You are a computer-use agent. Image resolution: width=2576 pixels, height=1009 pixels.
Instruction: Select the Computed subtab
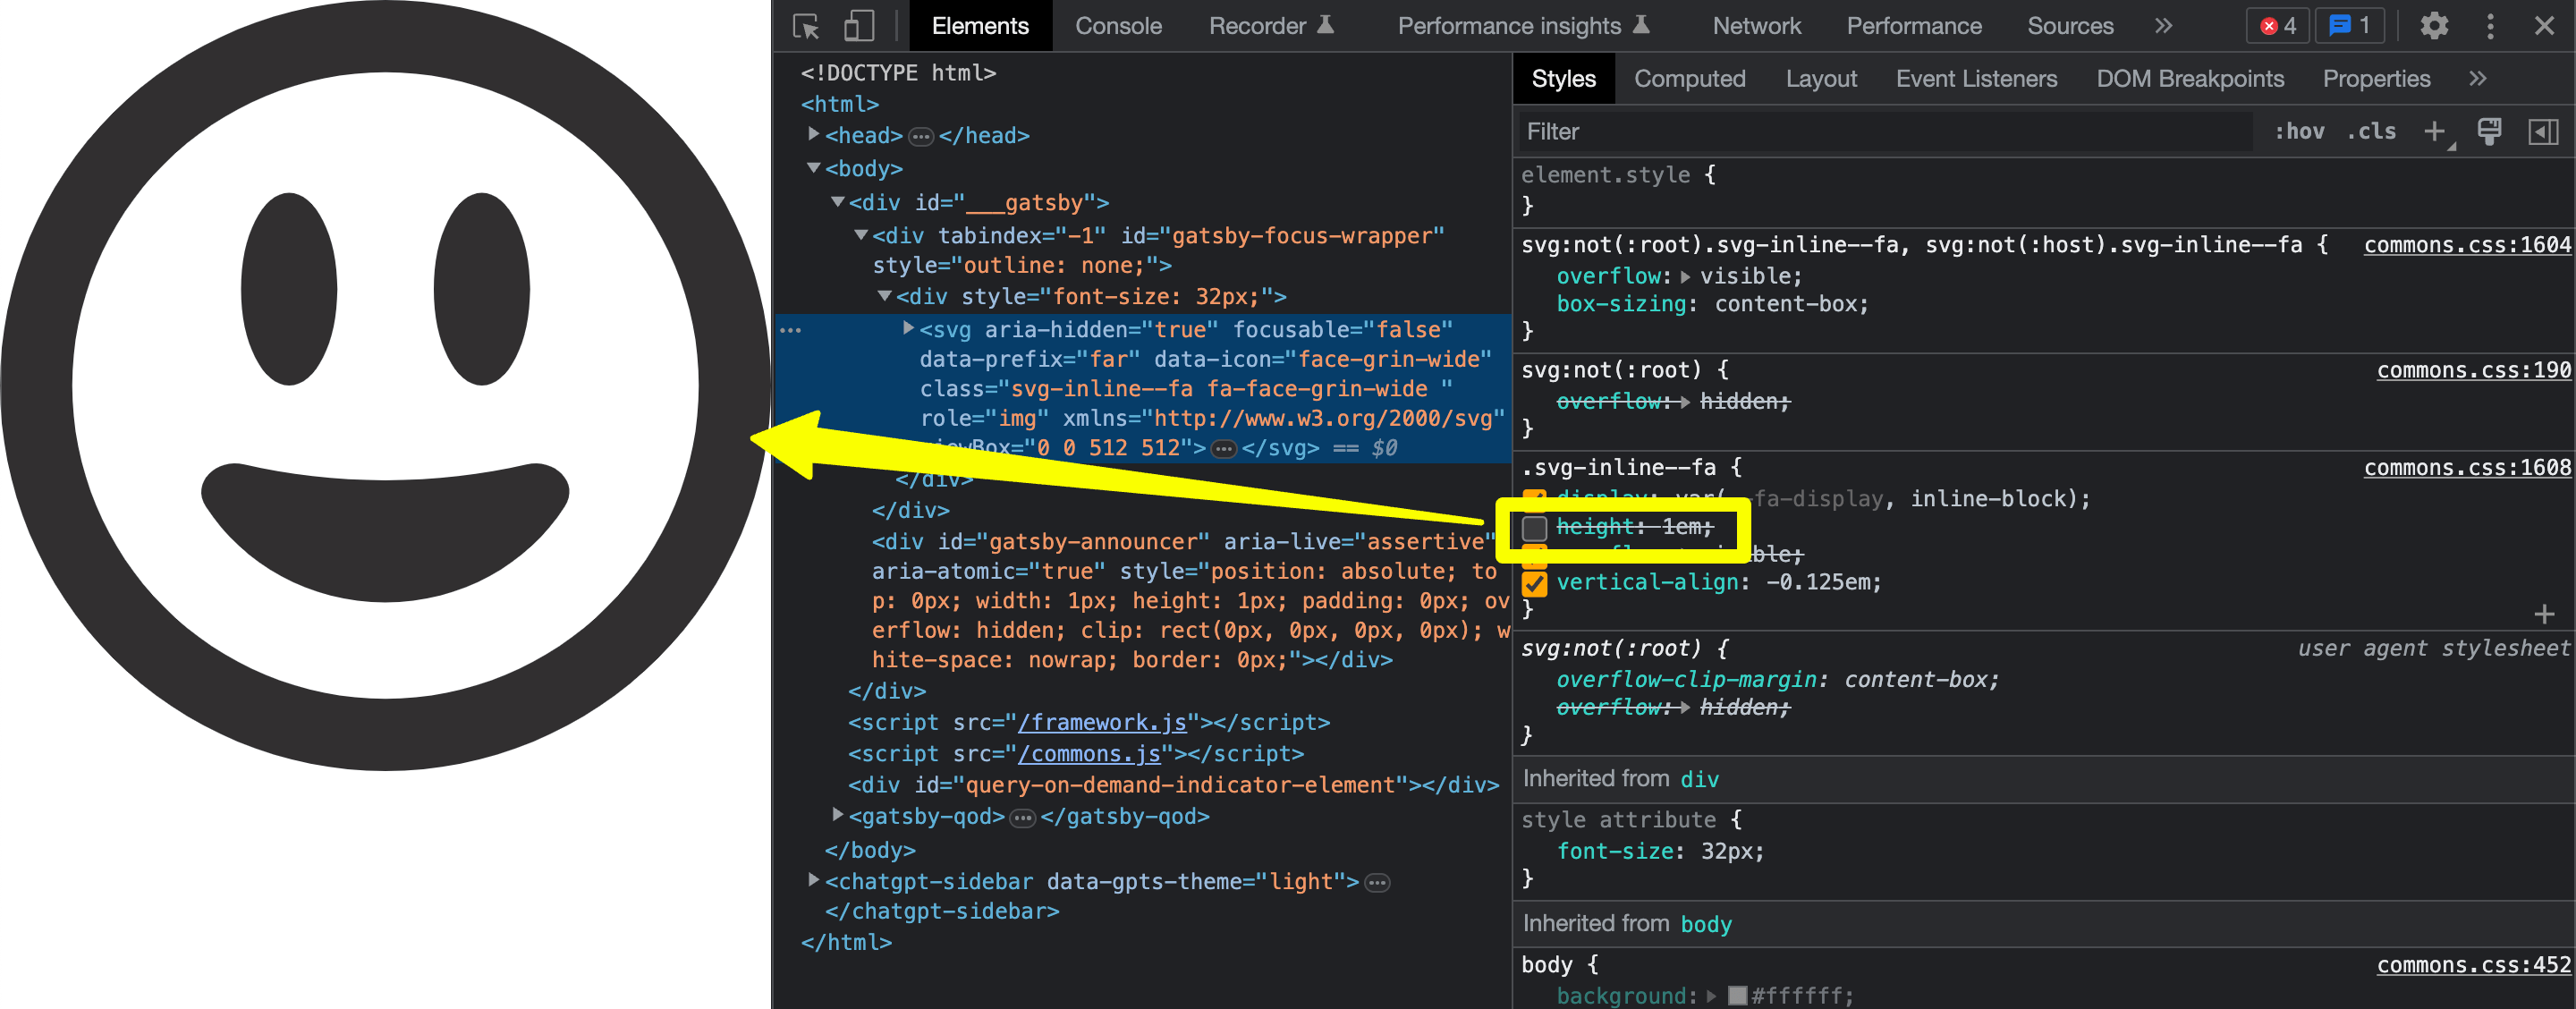tap(1689, 79)
